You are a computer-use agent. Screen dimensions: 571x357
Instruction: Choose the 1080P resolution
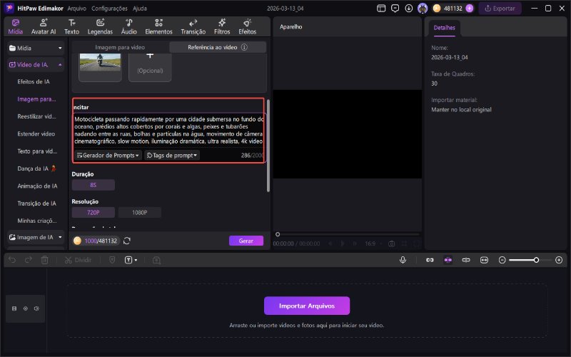tap(139, 212)
